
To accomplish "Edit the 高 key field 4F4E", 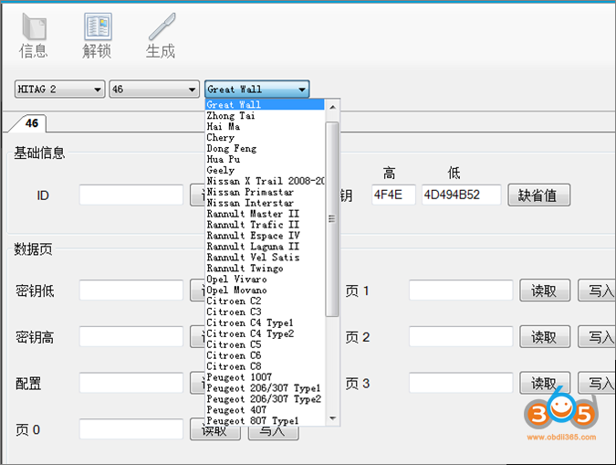I will [x=393, y=195].
